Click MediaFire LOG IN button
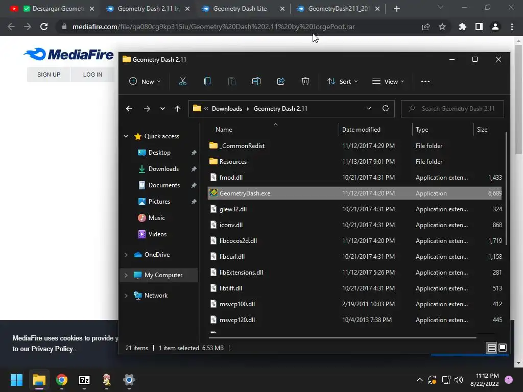 point(92,75)
